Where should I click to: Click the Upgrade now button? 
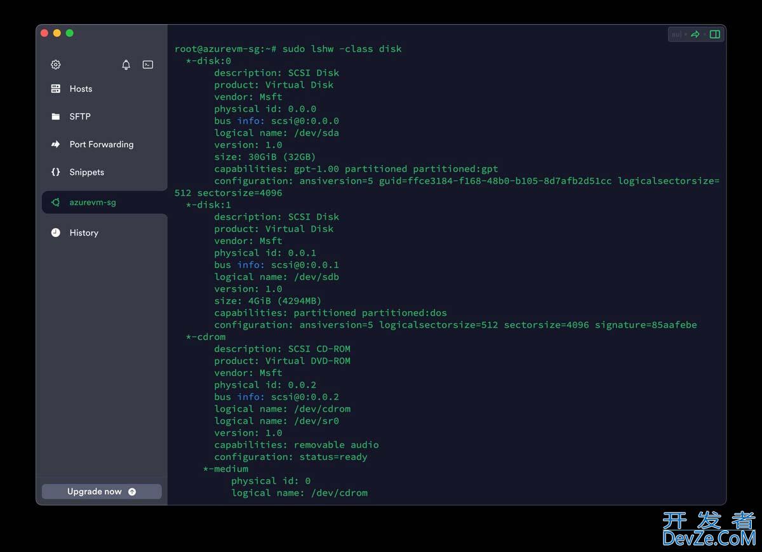[x=102, y=492]
